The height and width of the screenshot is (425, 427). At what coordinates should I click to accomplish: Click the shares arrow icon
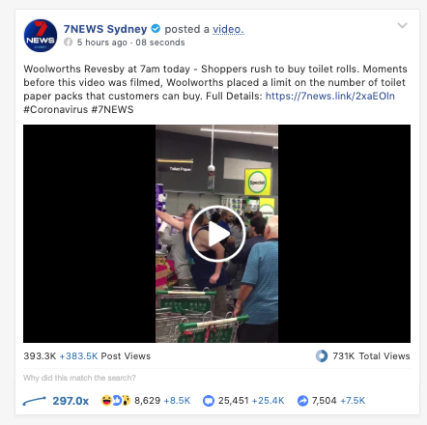point(302,401)
